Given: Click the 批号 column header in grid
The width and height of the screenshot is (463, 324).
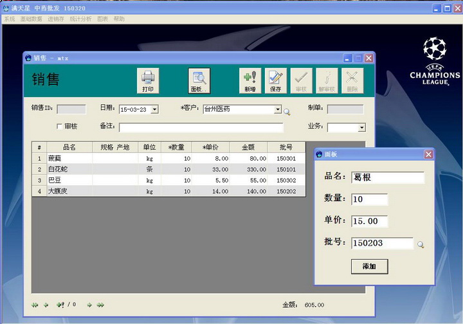Looking at the screenshot, I should click(x=286, y=147).
